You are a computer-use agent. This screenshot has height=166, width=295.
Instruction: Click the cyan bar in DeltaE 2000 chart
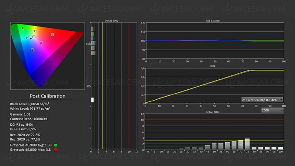pyautogui.click(x=93, y=43)
